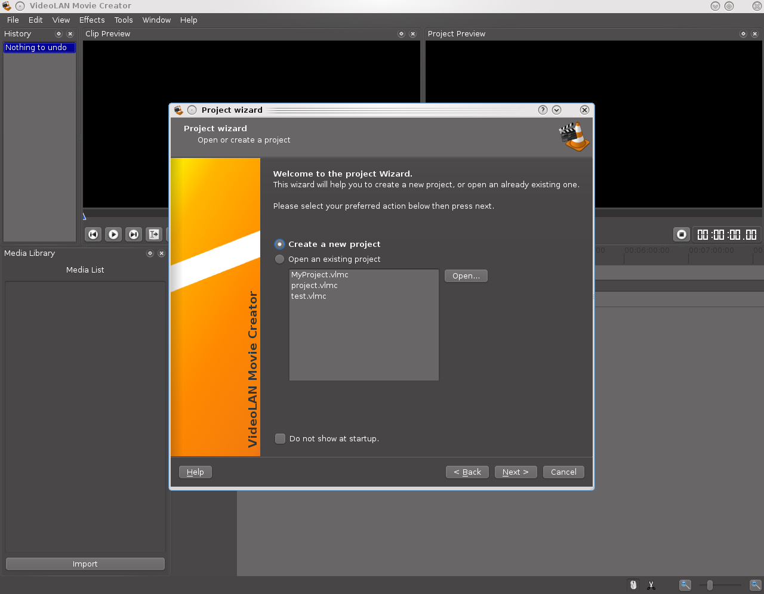Click the wizard Help button
Viewport: 764px width, 594px height.
pyautogui.click(x=195, y=472)
